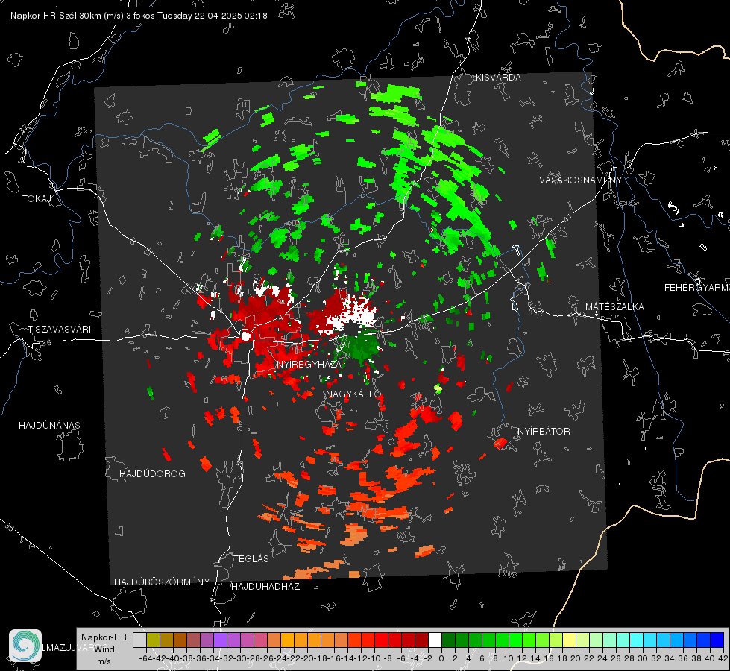This screenshot has height=671, width=730.
Task: Click the FEHÉRGYARMAT city label
Action: [696, 288]
